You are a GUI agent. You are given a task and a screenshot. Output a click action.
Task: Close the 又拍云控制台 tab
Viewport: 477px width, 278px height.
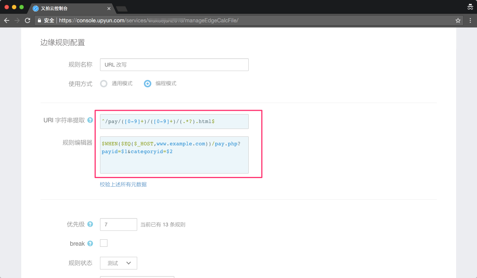pos(109,9)
